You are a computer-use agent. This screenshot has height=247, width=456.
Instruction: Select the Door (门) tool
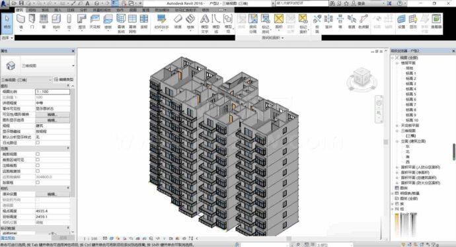(x=32, y=22)
